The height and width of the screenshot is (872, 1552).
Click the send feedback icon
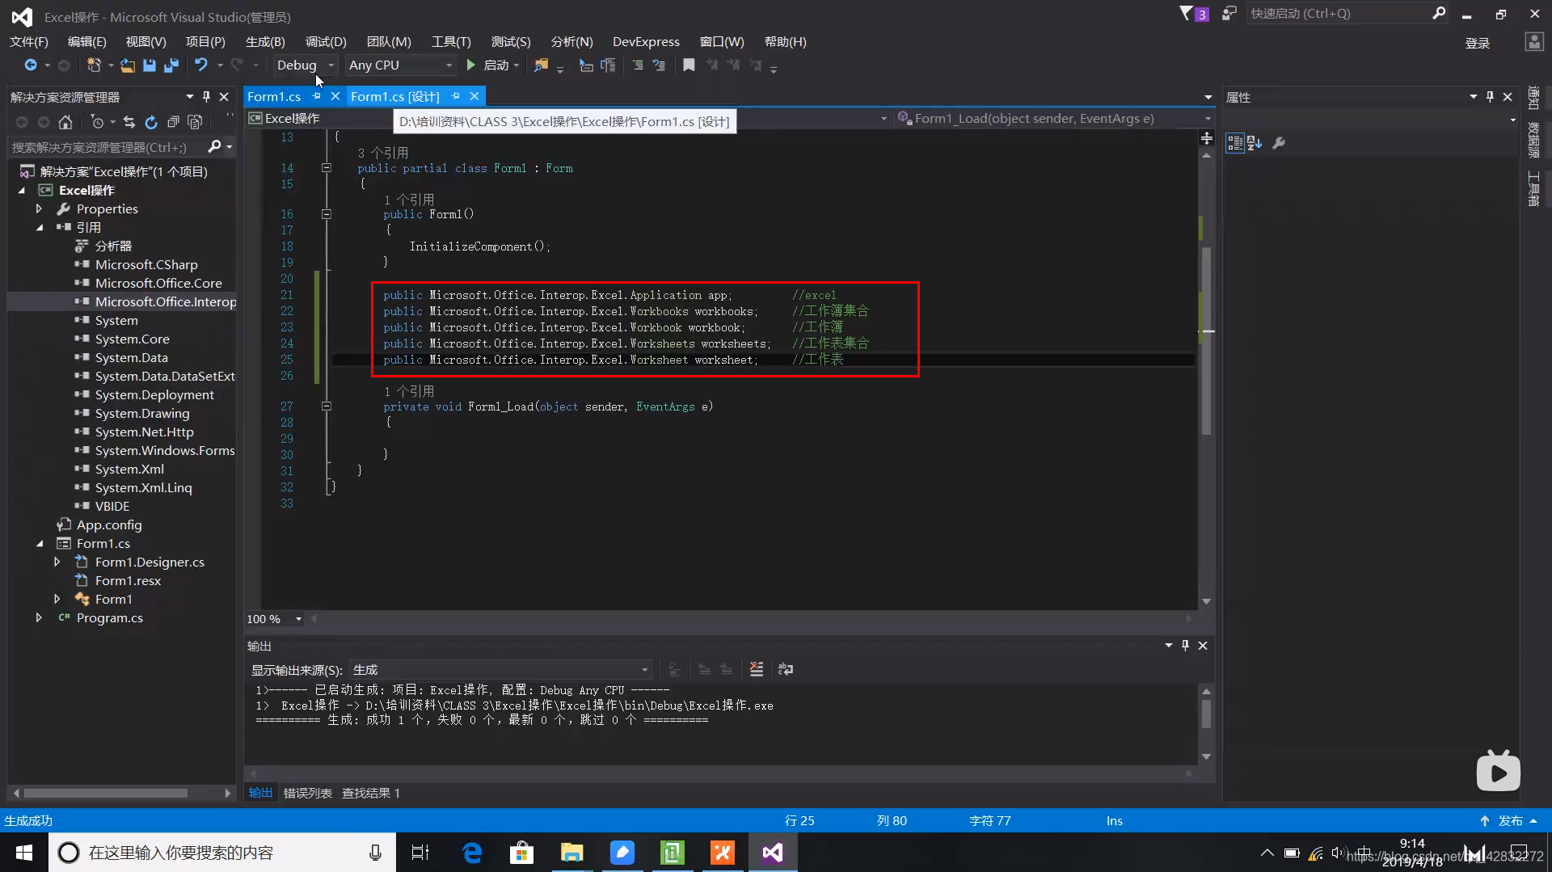point(1229,13)
